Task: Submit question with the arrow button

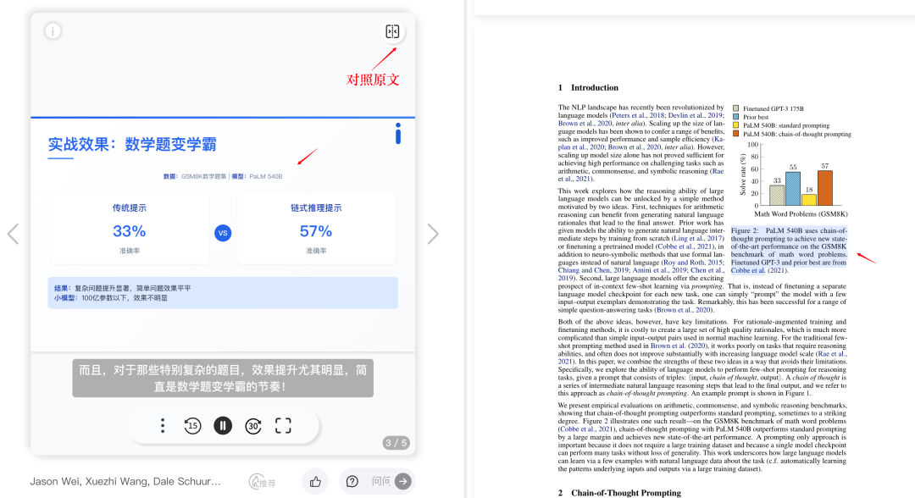Action: pyautogui.click(x=402, y=481)
